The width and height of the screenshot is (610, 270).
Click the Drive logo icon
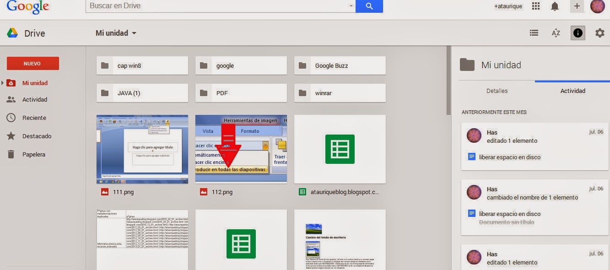(x=12, y=33)
